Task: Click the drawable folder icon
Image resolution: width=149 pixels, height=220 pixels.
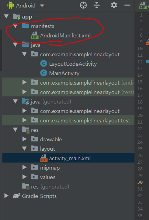Action: pyautogui.click(x=35, y=139)
